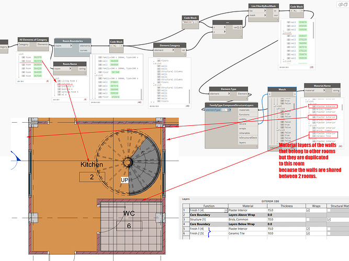Click the UP stair label in the plan
Screen dimensions: 349x261
[x=125, y=180]
